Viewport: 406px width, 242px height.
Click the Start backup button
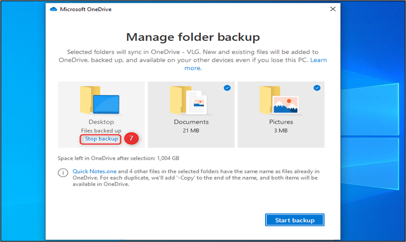tap(295, 220)
